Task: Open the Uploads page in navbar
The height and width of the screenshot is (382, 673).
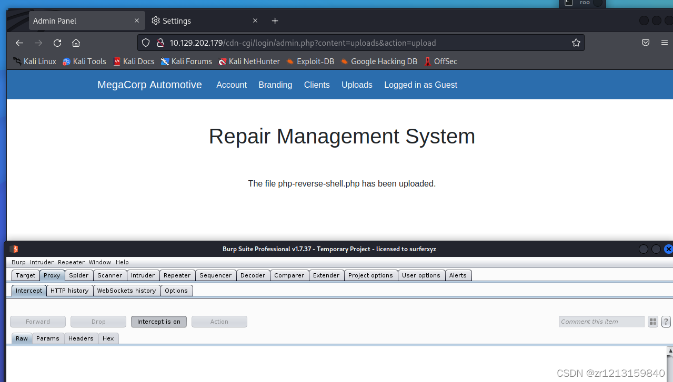Action: coord(357,85)
